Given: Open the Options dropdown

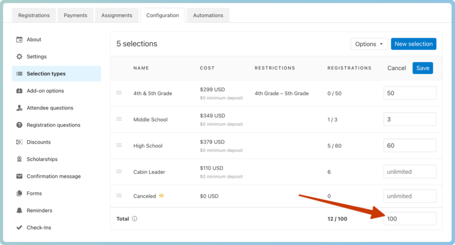Looking at the screenshot, I should [369, 44].
